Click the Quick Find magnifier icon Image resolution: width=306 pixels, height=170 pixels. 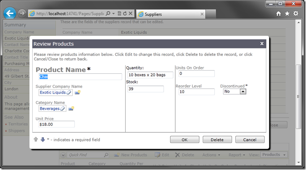(x=106, y=155)
